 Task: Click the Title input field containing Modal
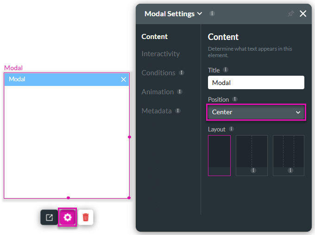[256, 83]
